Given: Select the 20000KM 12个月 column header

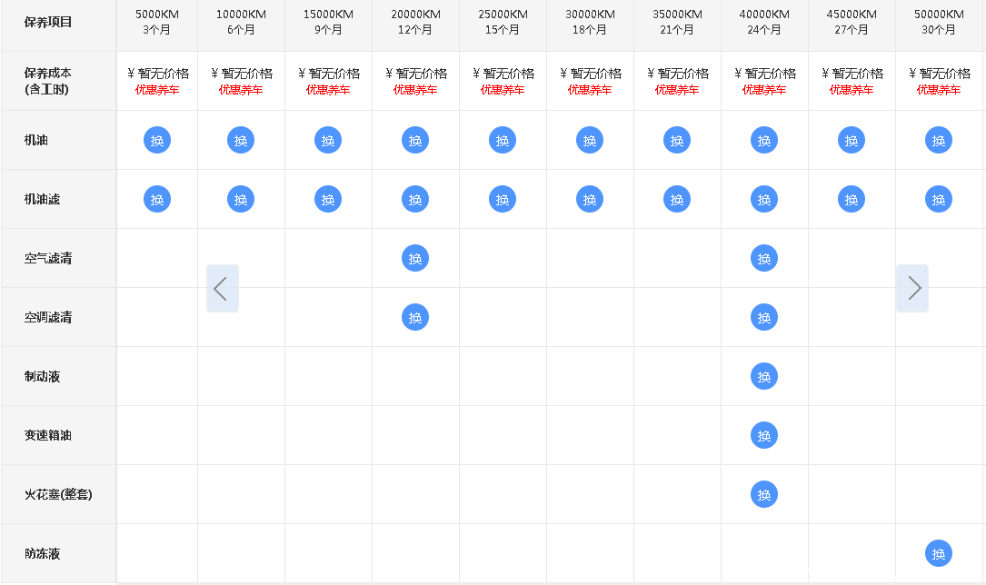Looking at the screenshot, I should coord(415,23).
